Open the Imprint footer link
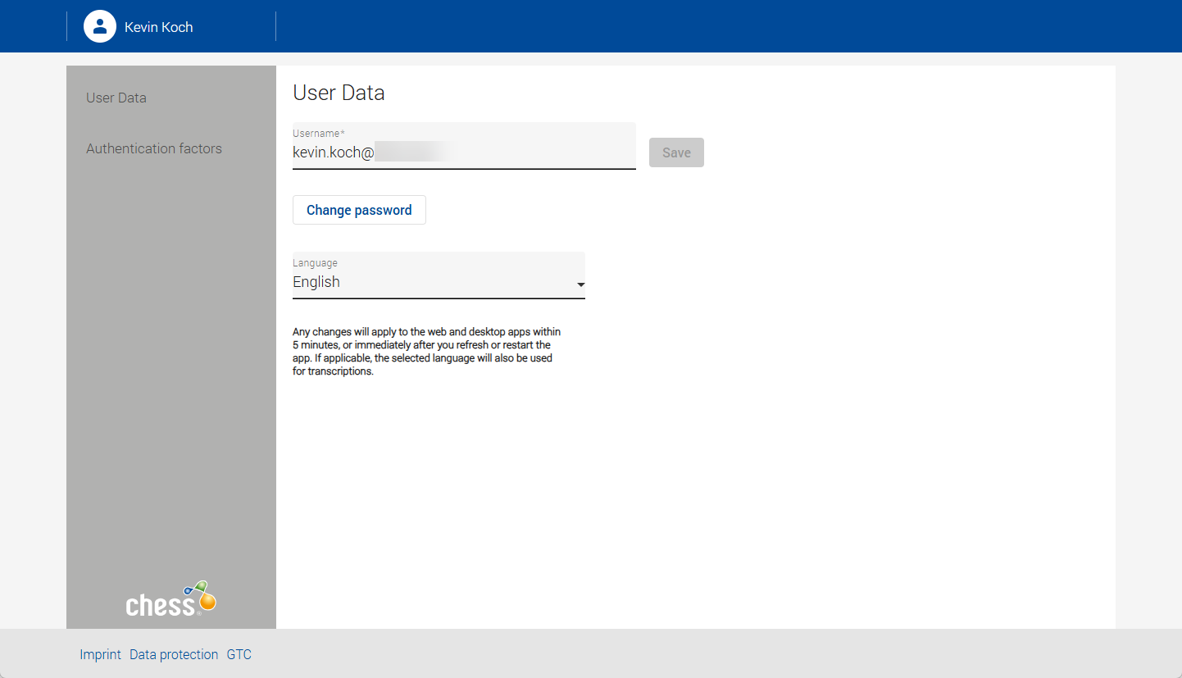Screen dimensions: 1182x678 pos(100,654)
